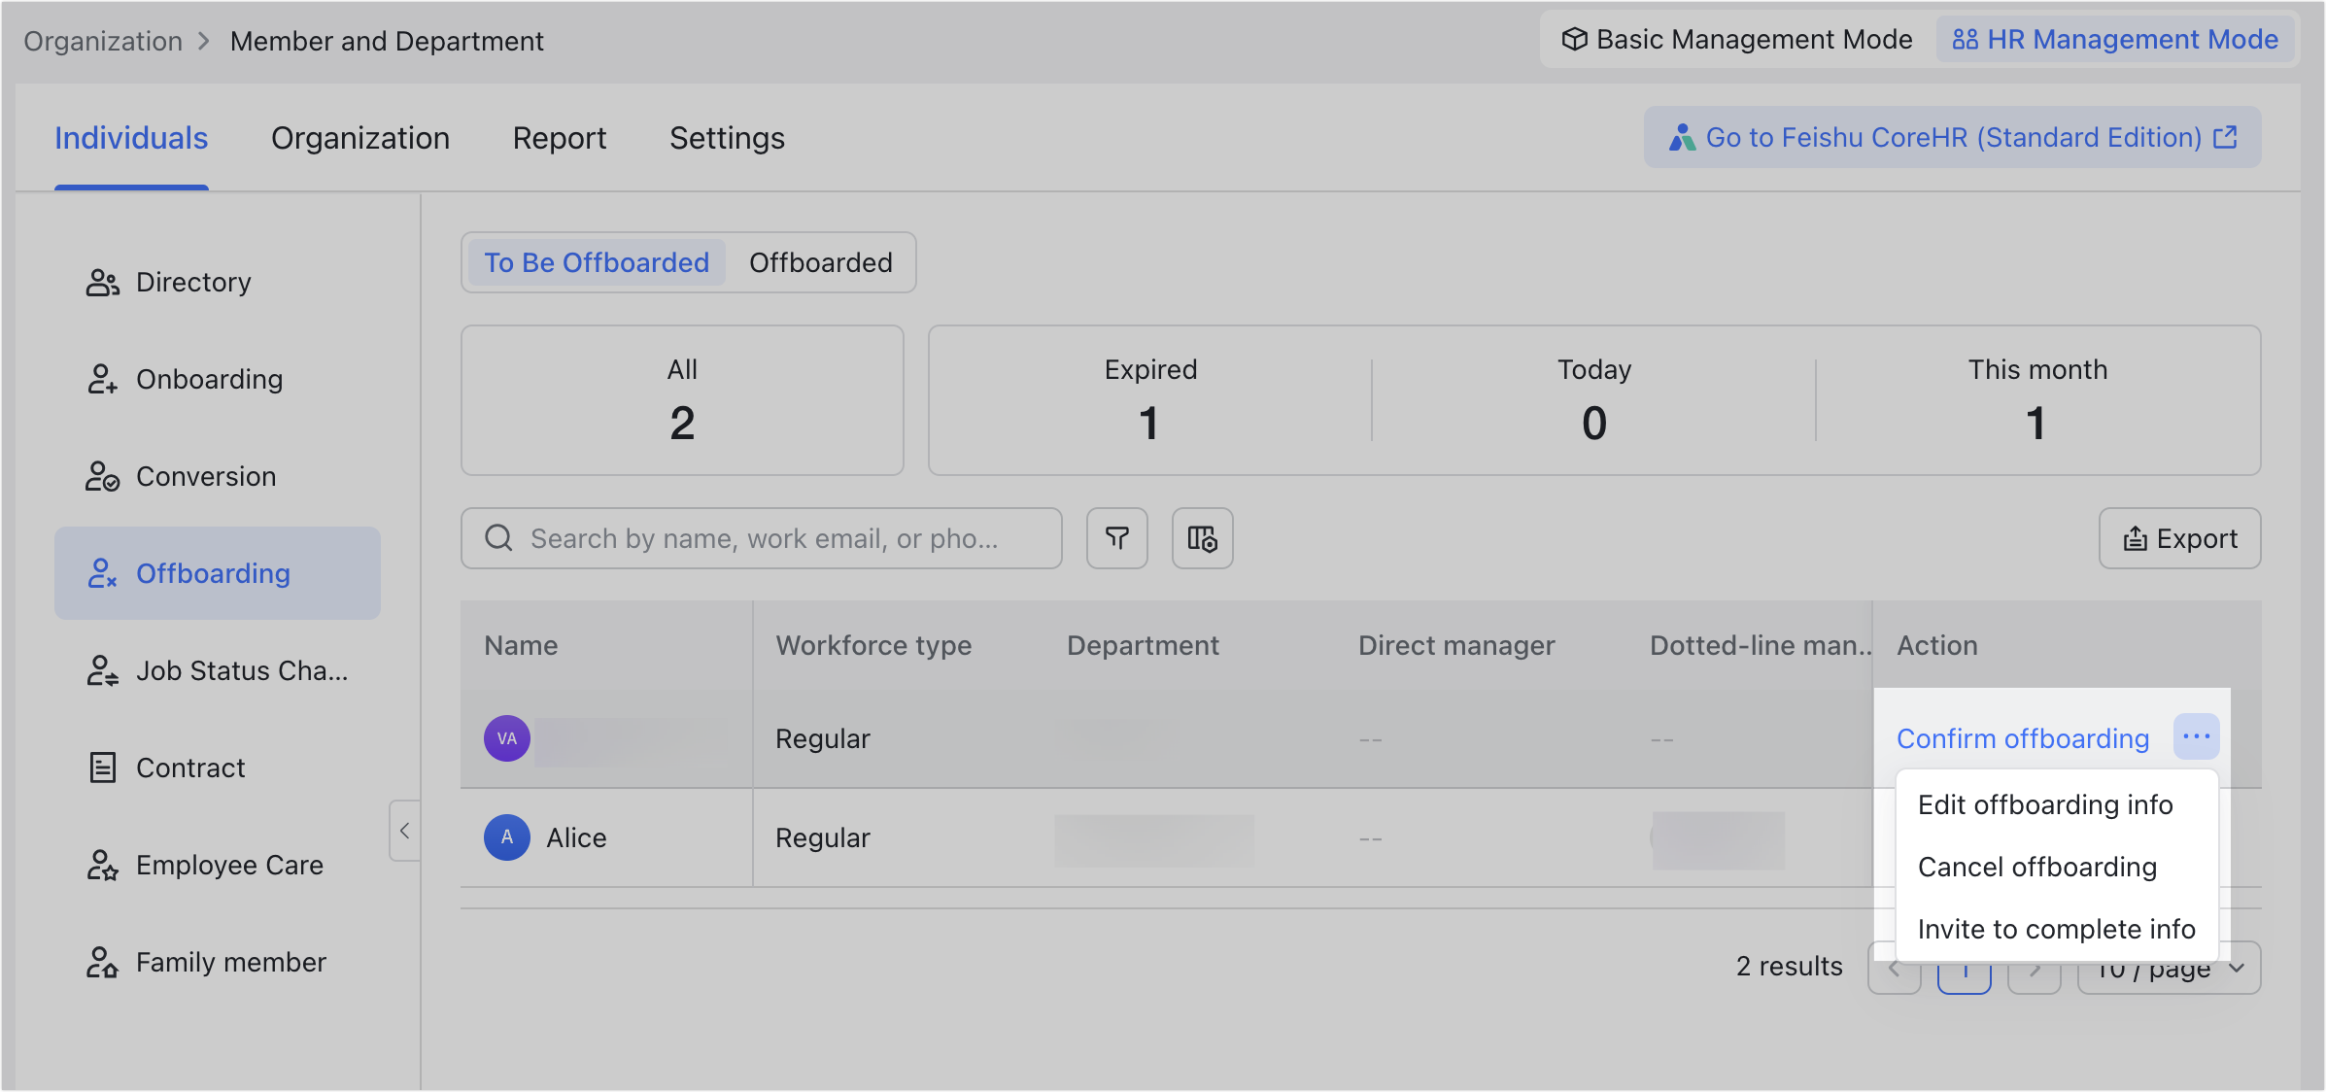Open the Directory section in sidebar
Screen dimensions: 2326x1092
[x=193, y=282]
